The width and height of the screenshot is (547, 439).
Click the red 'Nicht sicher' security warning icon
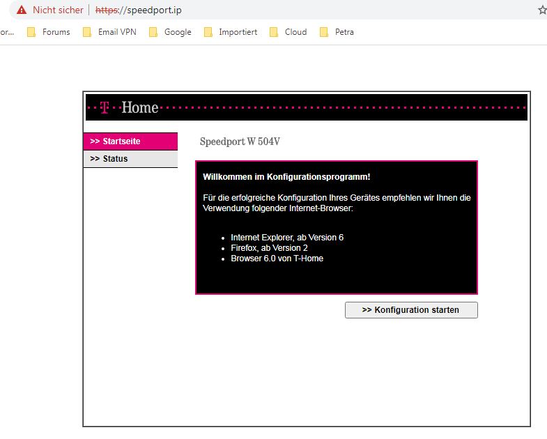point(22,10)
